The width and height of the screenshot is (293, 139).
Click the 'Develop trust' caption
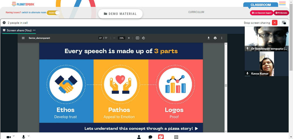(x=65, y=117)
